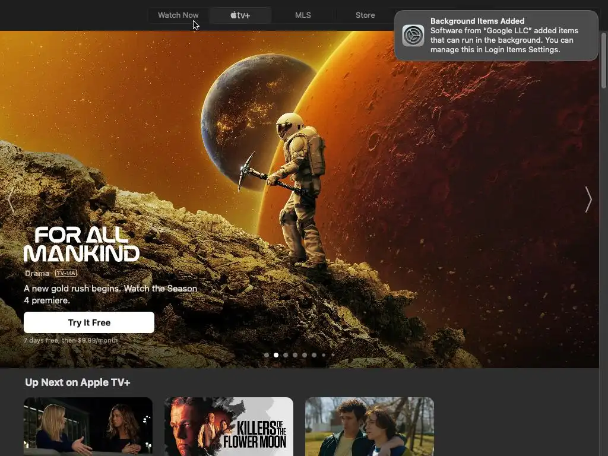Select the fourth carousel page dot
The height and width of the screenshot is (456, 608).
[295, 355]
